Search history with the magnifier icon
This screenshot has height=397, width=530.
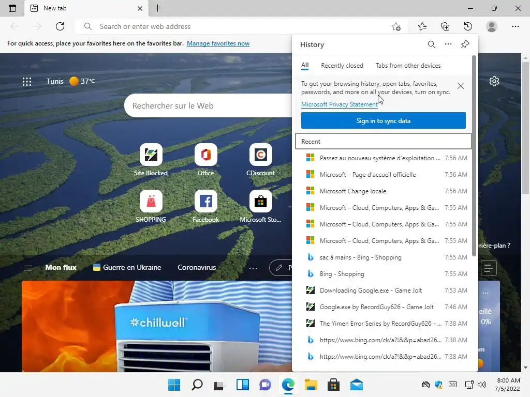[431, 44]
